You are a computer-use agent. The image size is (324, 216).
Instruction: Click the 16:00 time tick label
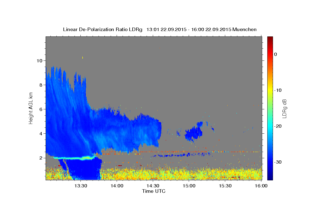coord(261,186)
